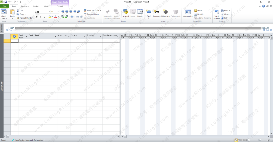The image size is (273, 142).
Task: Expand the Task Name column filter arrow
Action: (x=55, y=37)
